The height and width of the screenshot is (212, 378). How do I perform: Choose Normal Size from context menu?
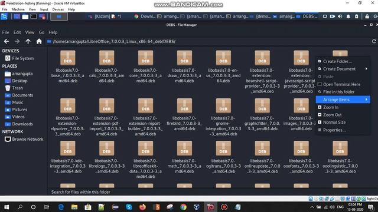[343, 122]
